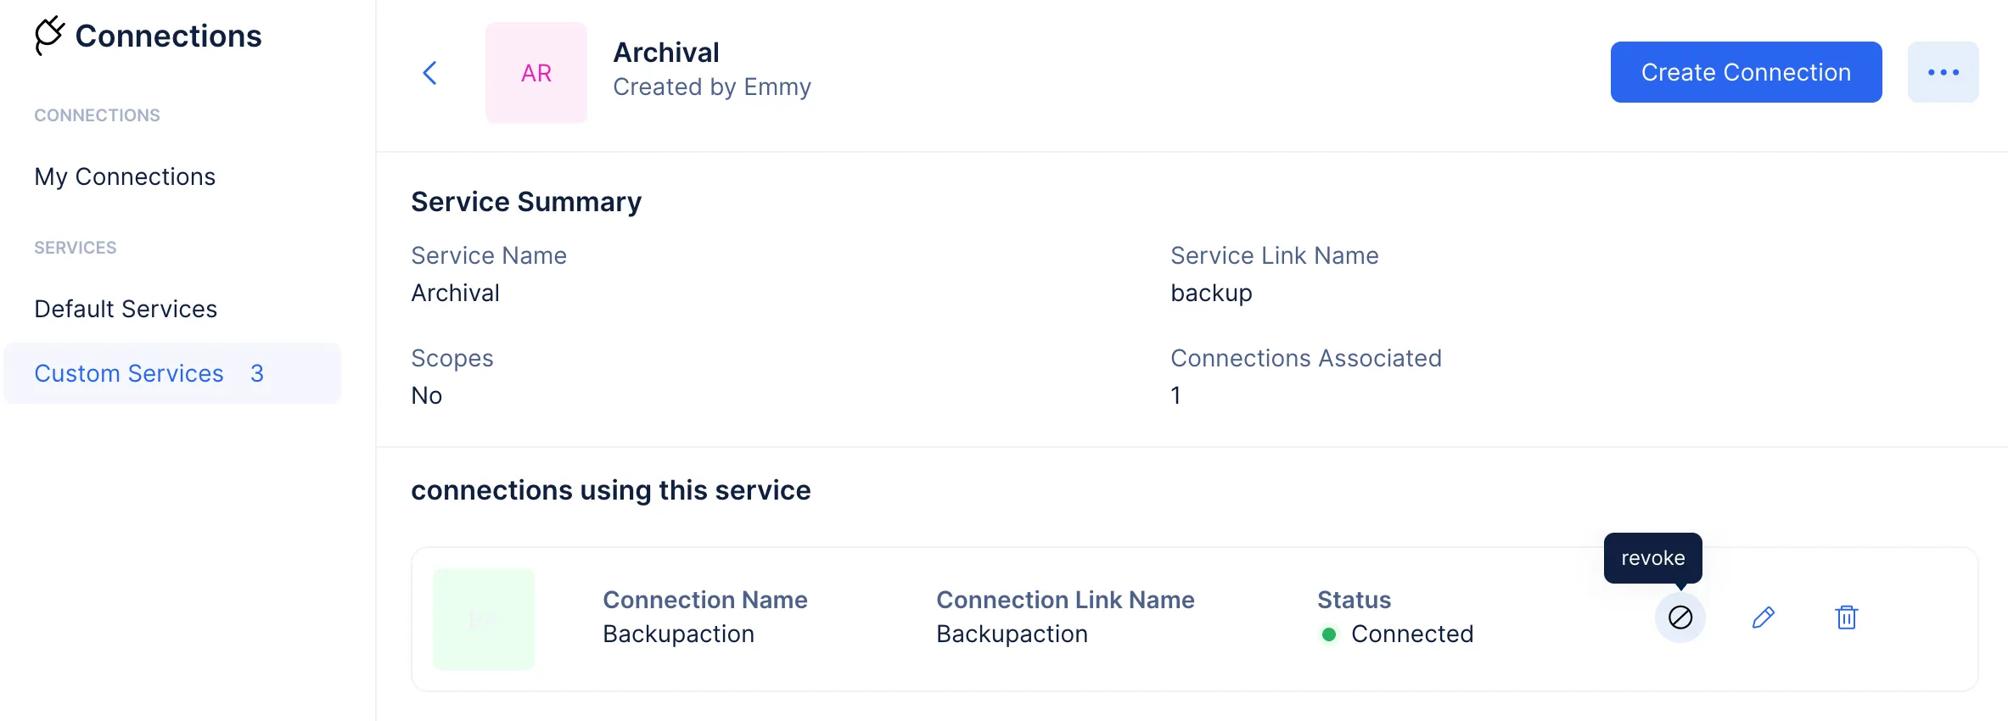The height and width of the screenshot is (721, 2008).
Task: Click the revoke tooltip label
Action: 1652,558
